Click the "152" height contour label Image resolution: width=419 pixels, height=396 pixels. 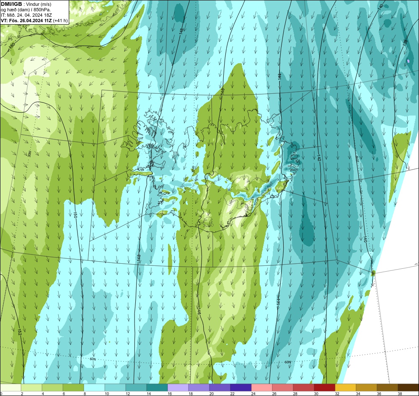pos(19,332)
